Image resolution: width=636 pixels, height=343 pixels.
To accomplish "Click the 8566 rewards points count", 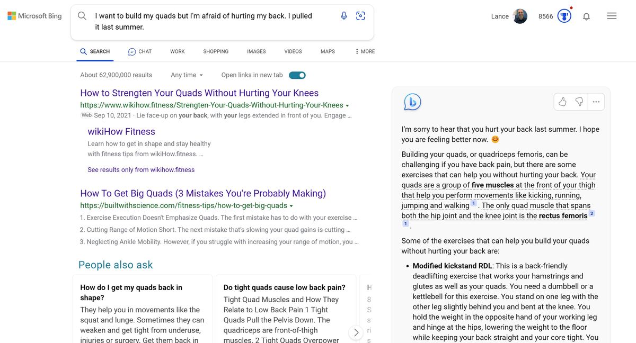I will [545, 16].
